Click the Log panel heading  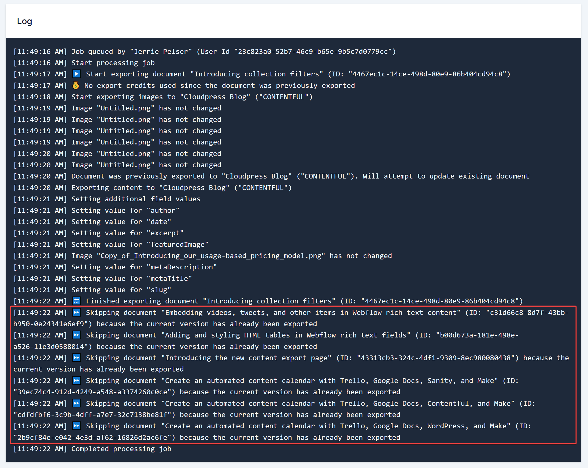coord(25,21)
